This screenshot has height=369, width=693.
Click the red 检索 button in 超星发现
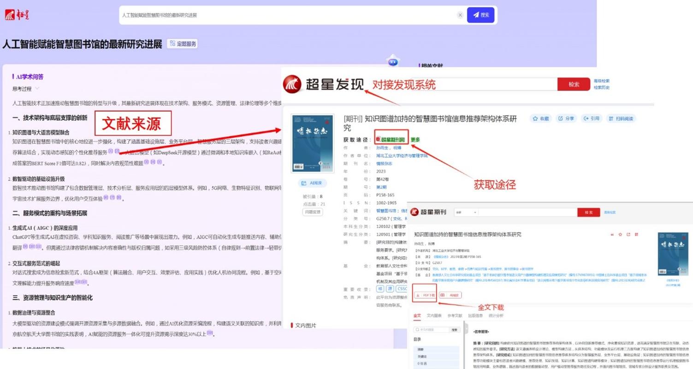[x=574, y=84]
